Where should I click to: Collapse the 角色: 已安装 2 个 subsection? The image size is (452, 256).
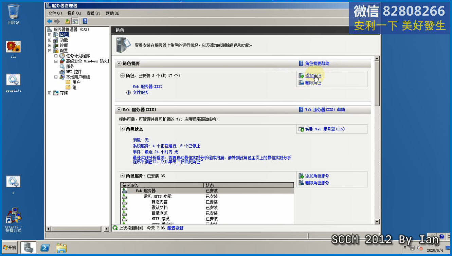122,76
